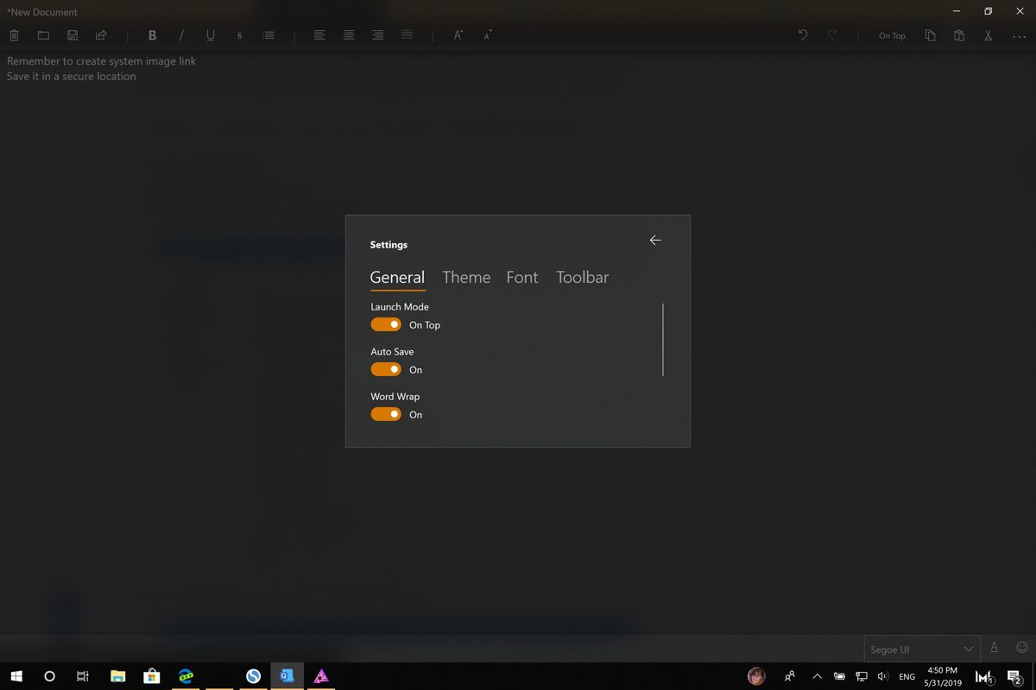Viewport: 1036px width, 690px height.
Task: Switch to the Theme settings tab
Action: pos(466,277)
